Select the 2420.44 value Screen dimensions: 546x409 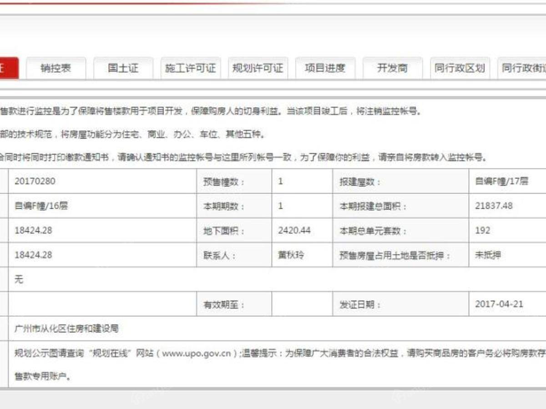click(x=294, y=230)
